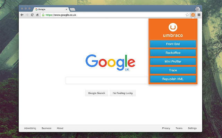
Task: Click the Google favicon on the tab
Action: point(36,9)
